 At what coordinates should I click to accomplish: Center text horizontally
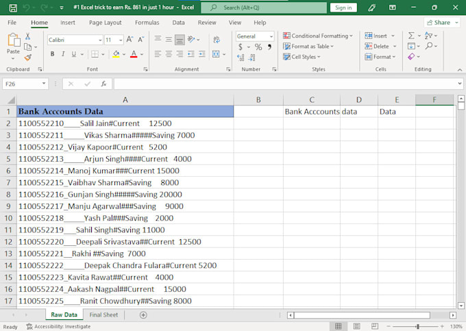pyautogui.click(x=169, y=54)
